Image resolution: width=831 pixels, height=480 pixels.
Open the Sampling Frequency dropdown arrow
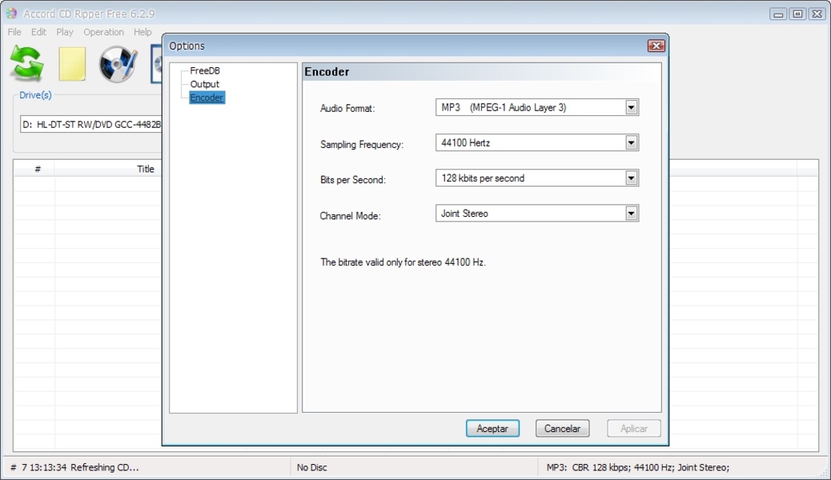click(x=631, y=143)
